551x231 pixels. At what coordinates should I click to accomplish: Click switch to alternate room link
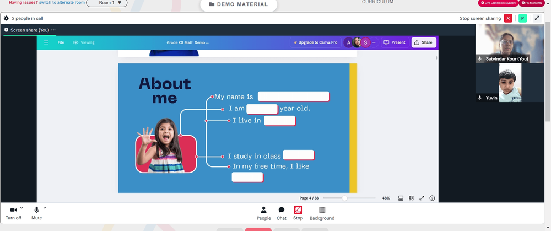pyautogui.click(x=62, y=2)
